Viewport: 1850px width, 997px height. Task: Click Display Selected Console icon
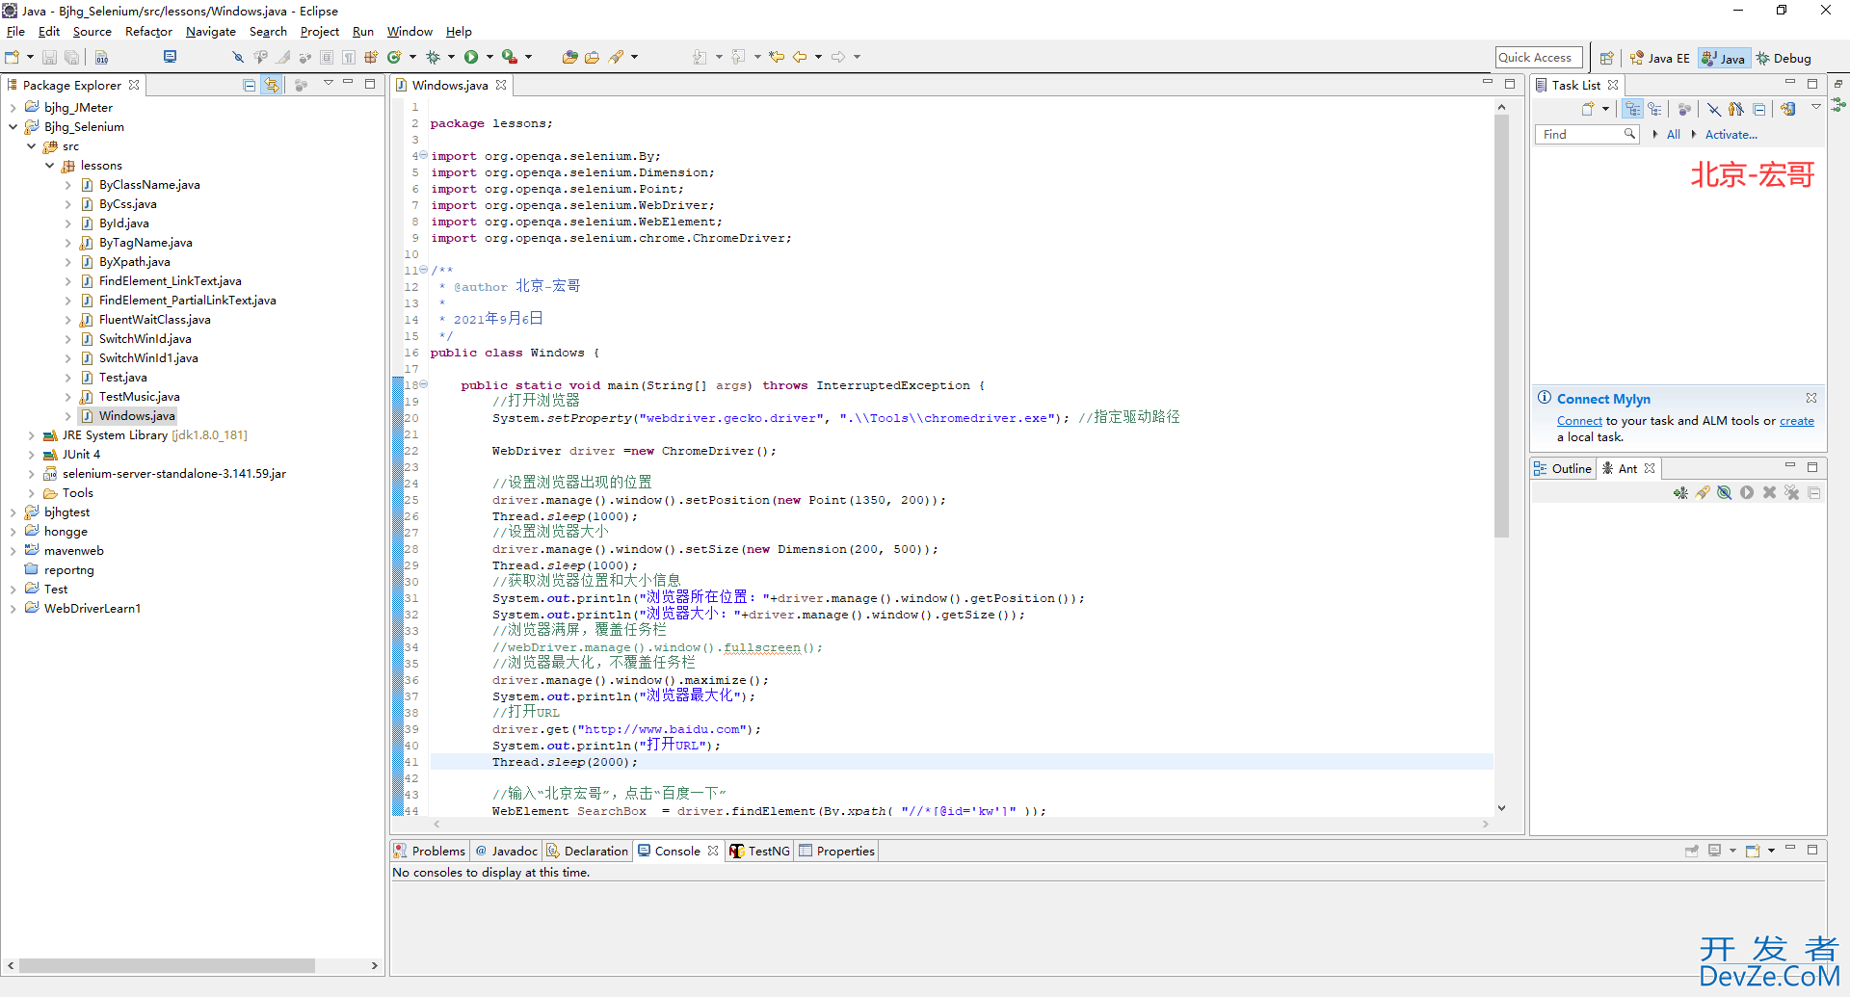1714,851
